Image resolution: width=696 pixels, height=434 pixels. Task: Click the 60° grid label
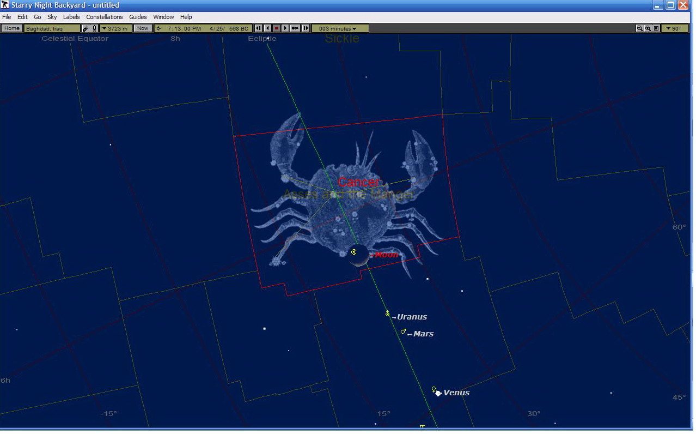679,227
